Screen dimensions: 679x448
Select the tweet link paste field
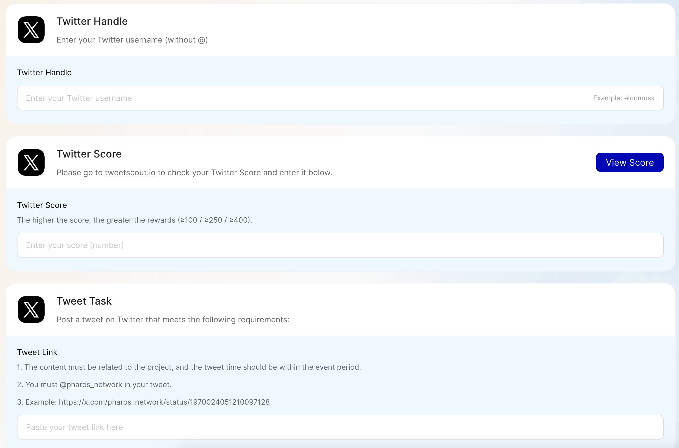tap(340, 427)
